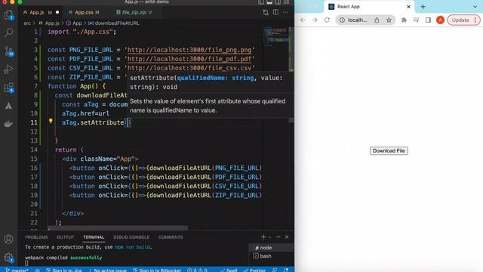Open the Chrome extensions puzzle icon
Viewport: 483px width, 272px height.
click(x=404, y=20)
